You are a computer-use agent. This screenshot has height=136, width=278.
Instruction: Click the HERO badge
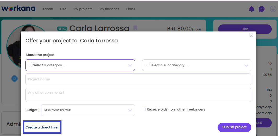click(62, 29)
